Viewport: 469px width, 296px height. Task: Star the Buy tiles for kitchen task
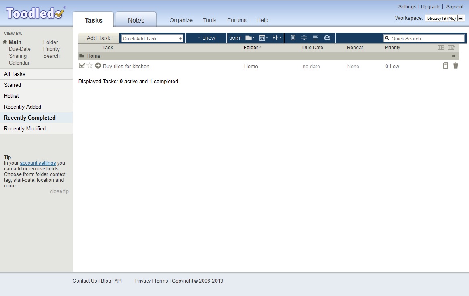[90, 65]
